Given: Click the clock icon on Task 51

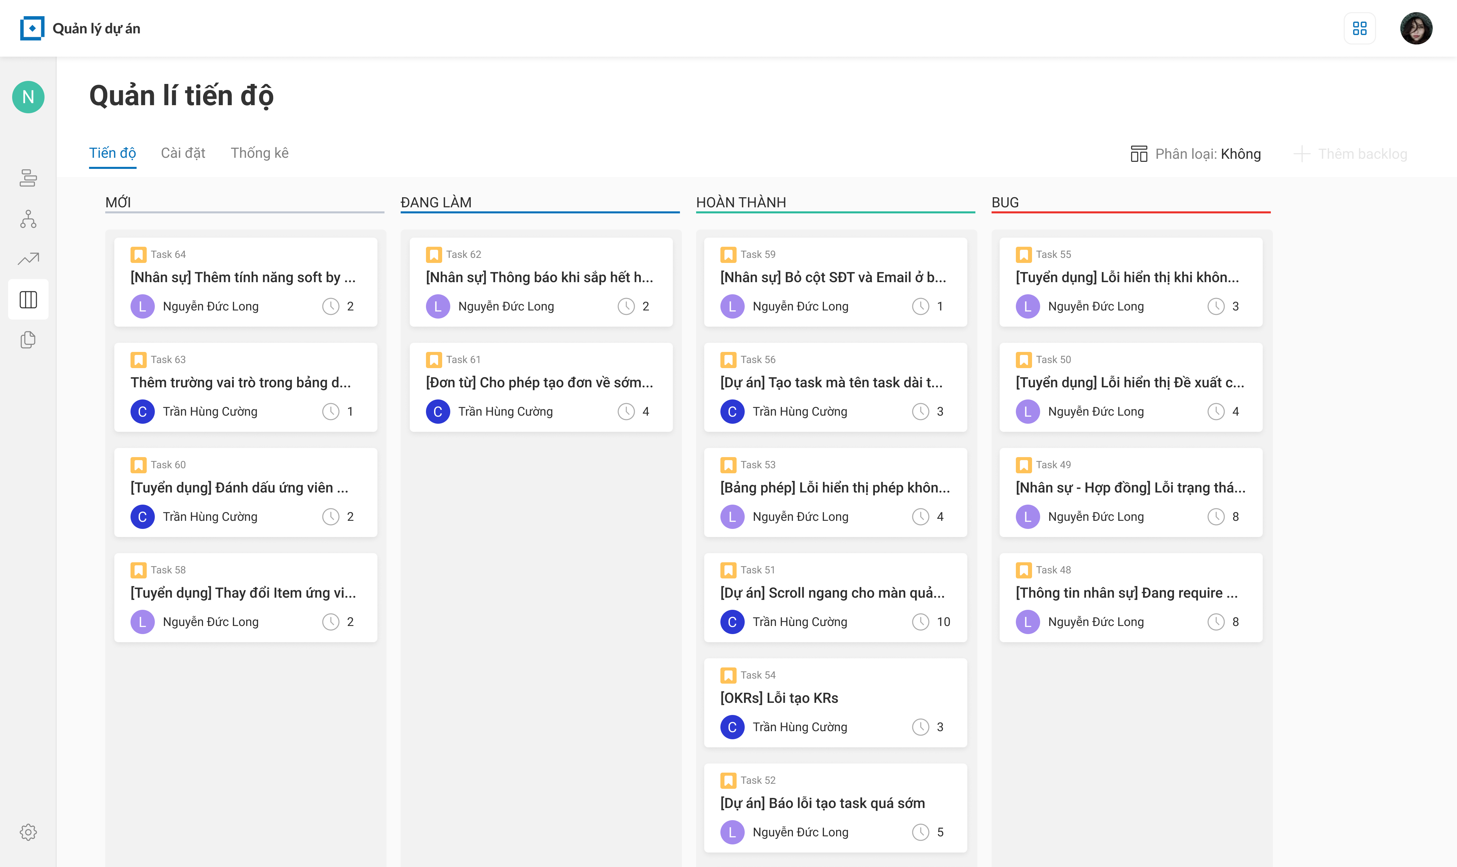Looking at the screenshot, I should (920, 622).
